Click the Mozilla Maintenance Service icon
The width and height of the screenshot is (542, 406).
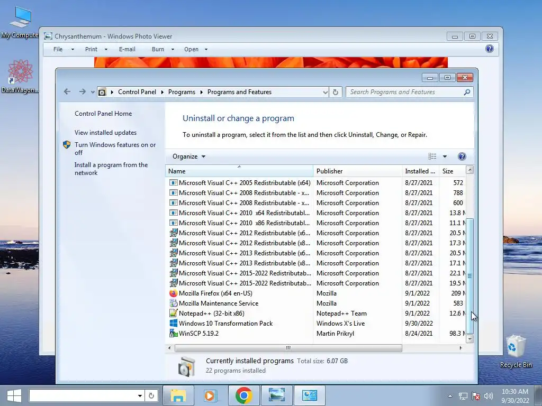coord(173,303)
